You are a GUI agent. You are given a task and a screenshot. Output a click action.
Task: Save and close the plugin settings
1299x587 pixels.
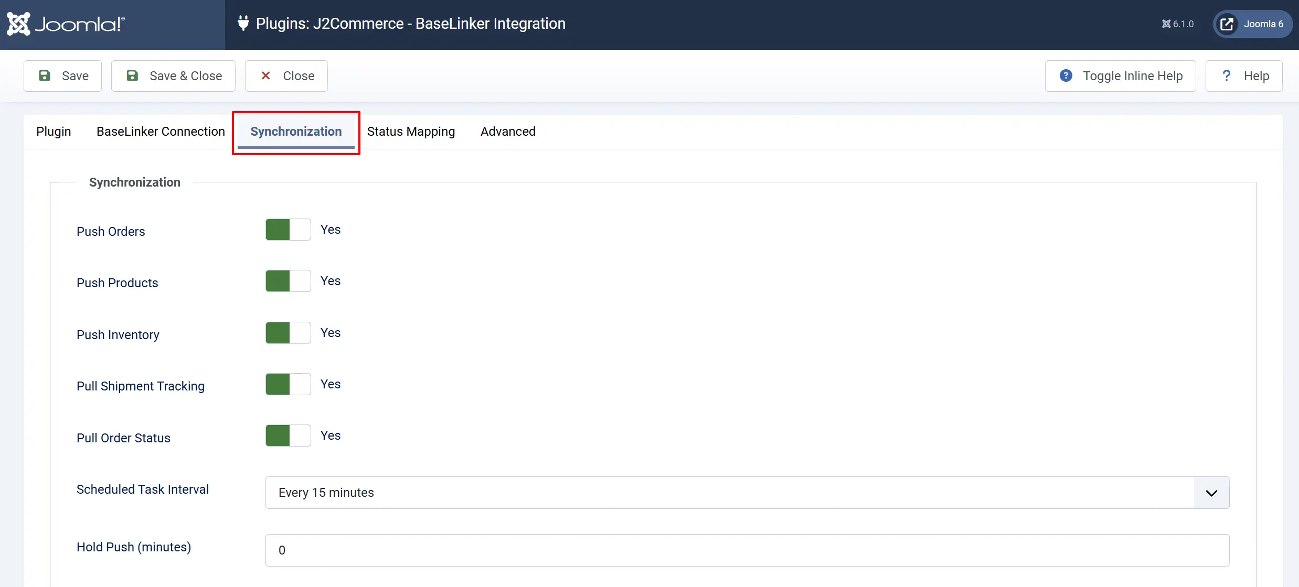[x=173, y=76]
